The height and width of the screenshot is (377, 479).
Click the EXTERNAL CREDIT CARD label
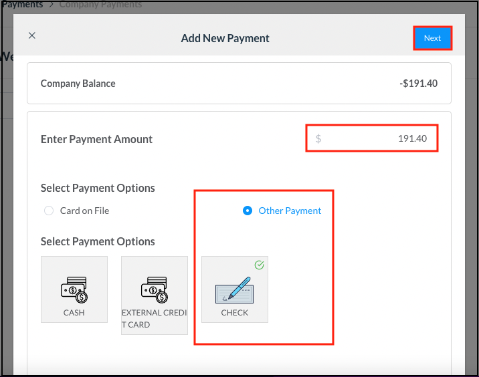(x=154, y=318)
